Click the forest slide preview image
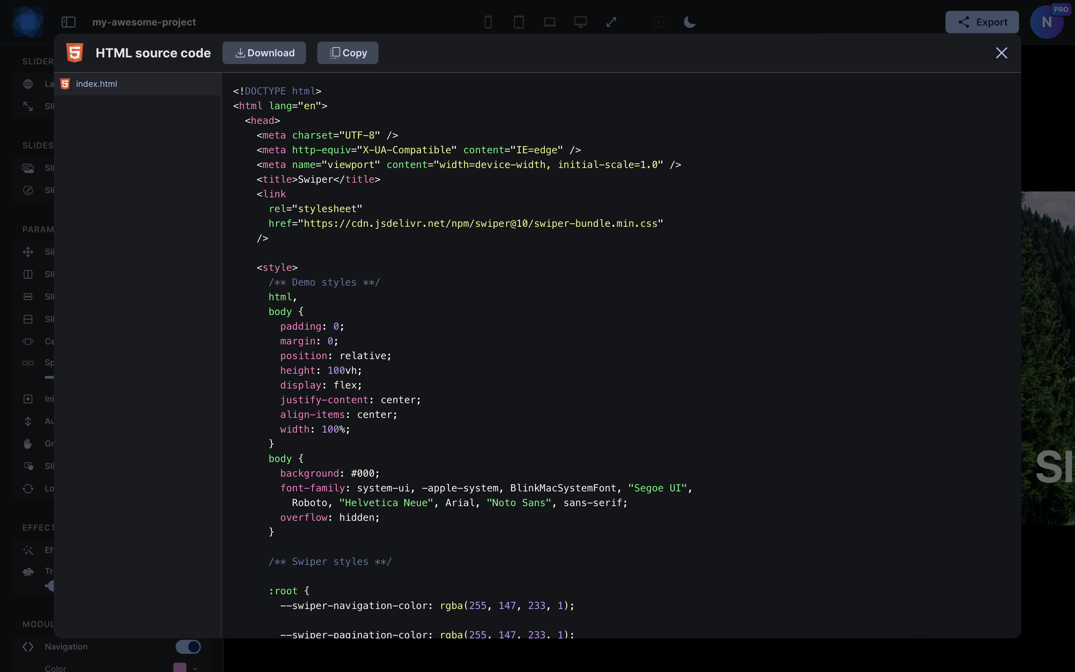This screenshot has width=1075, height=672. (1048, 358)
